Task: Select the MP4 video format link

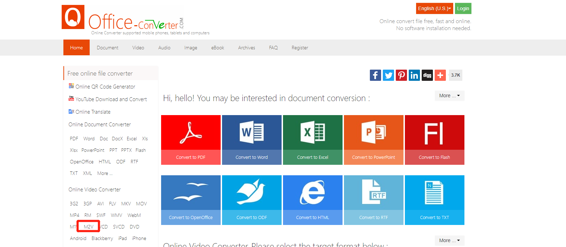Action: (75, 215)
